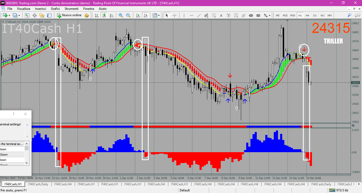Screen dimensions: 362x193
Task: Select the parallel lines channel tool
Action: click(x=243, y=15)
